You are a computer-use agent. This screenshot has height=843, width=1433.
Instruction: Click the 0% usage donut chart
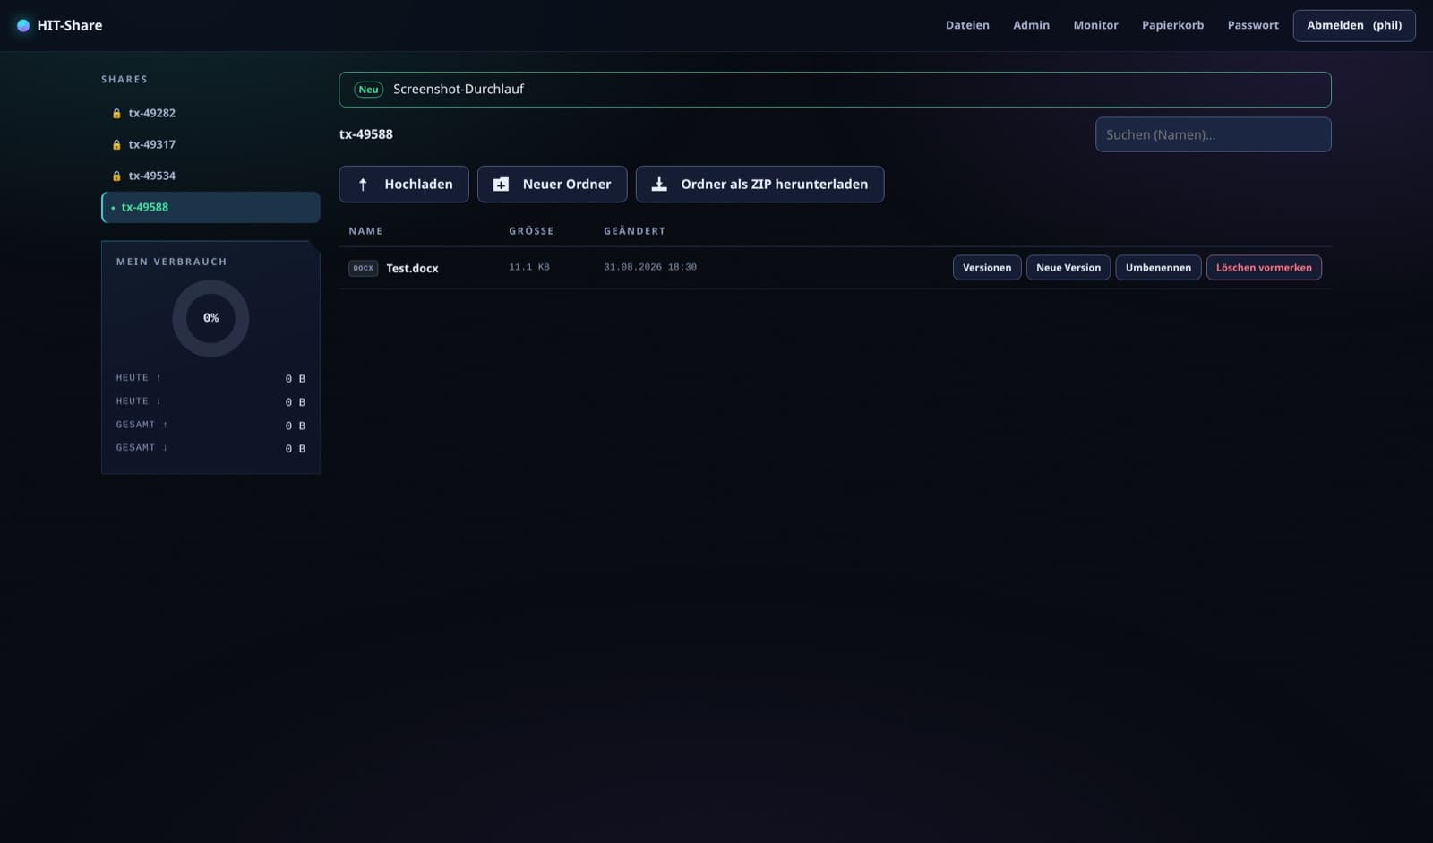click(210, 318)
